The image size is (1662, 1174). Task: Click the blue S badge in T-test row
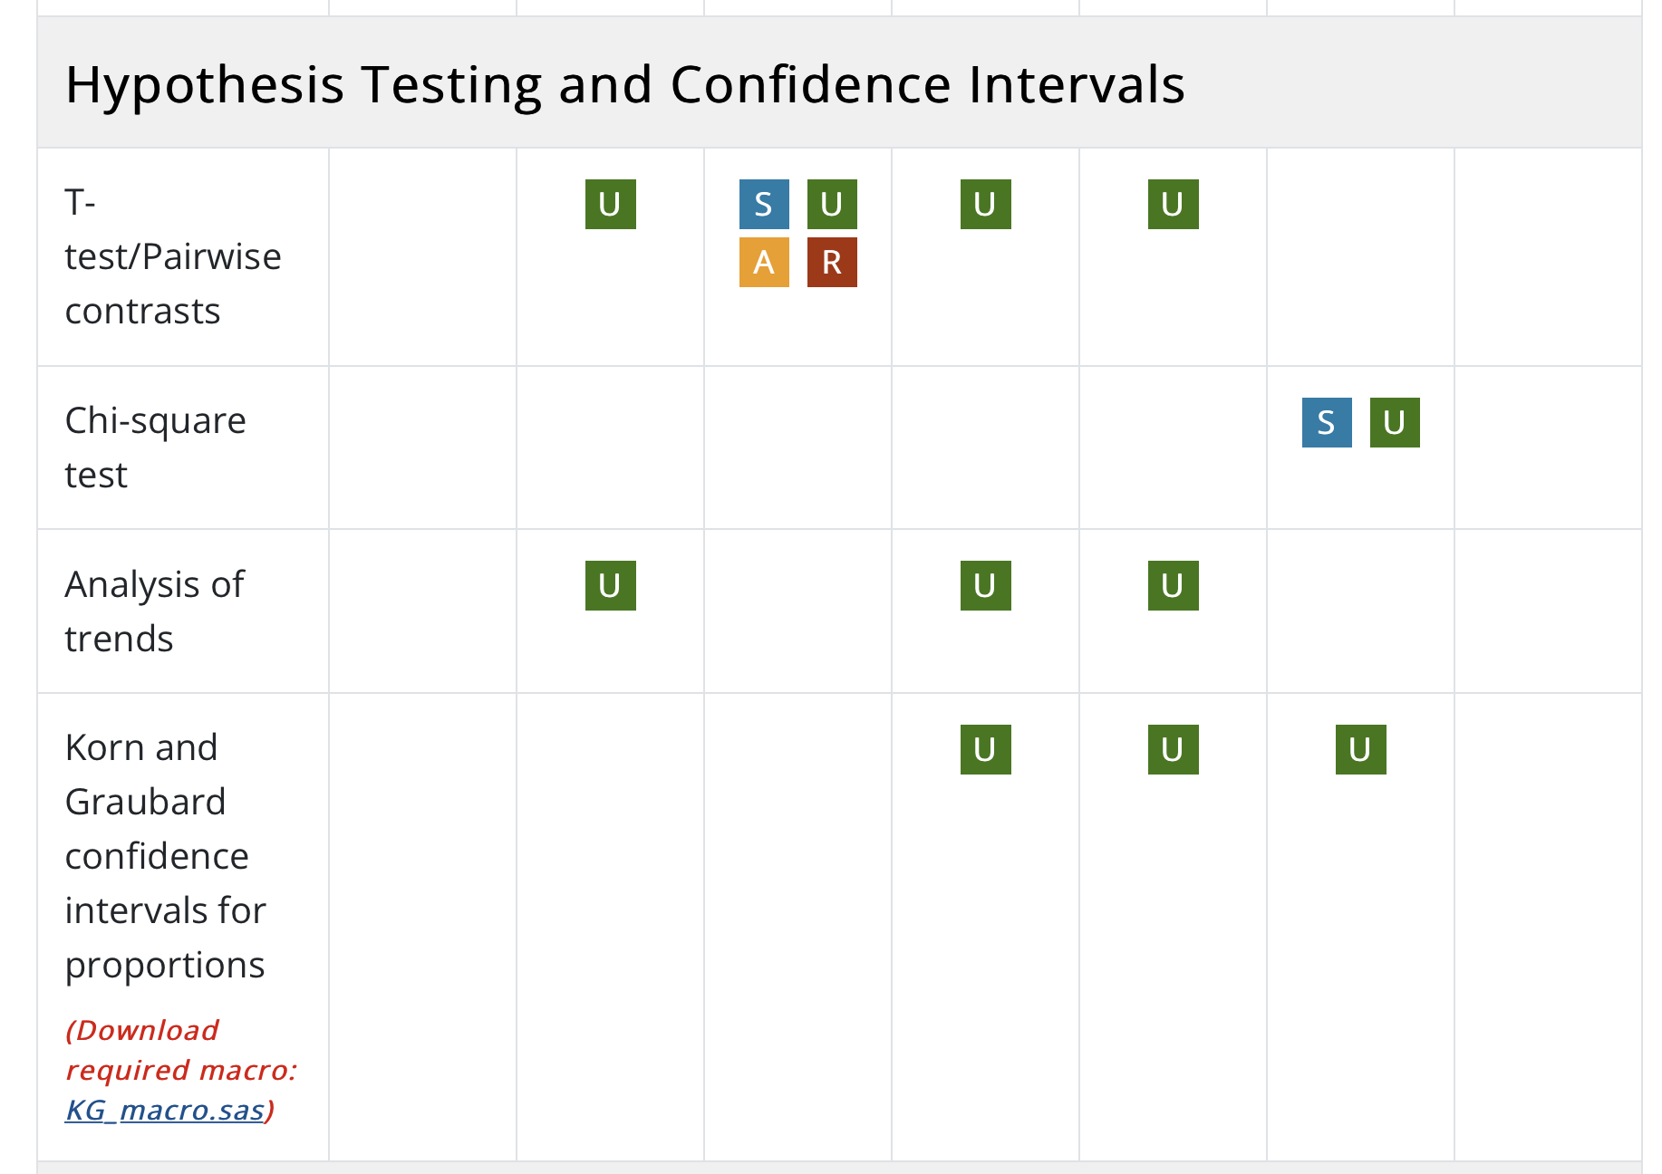point(764,205)
